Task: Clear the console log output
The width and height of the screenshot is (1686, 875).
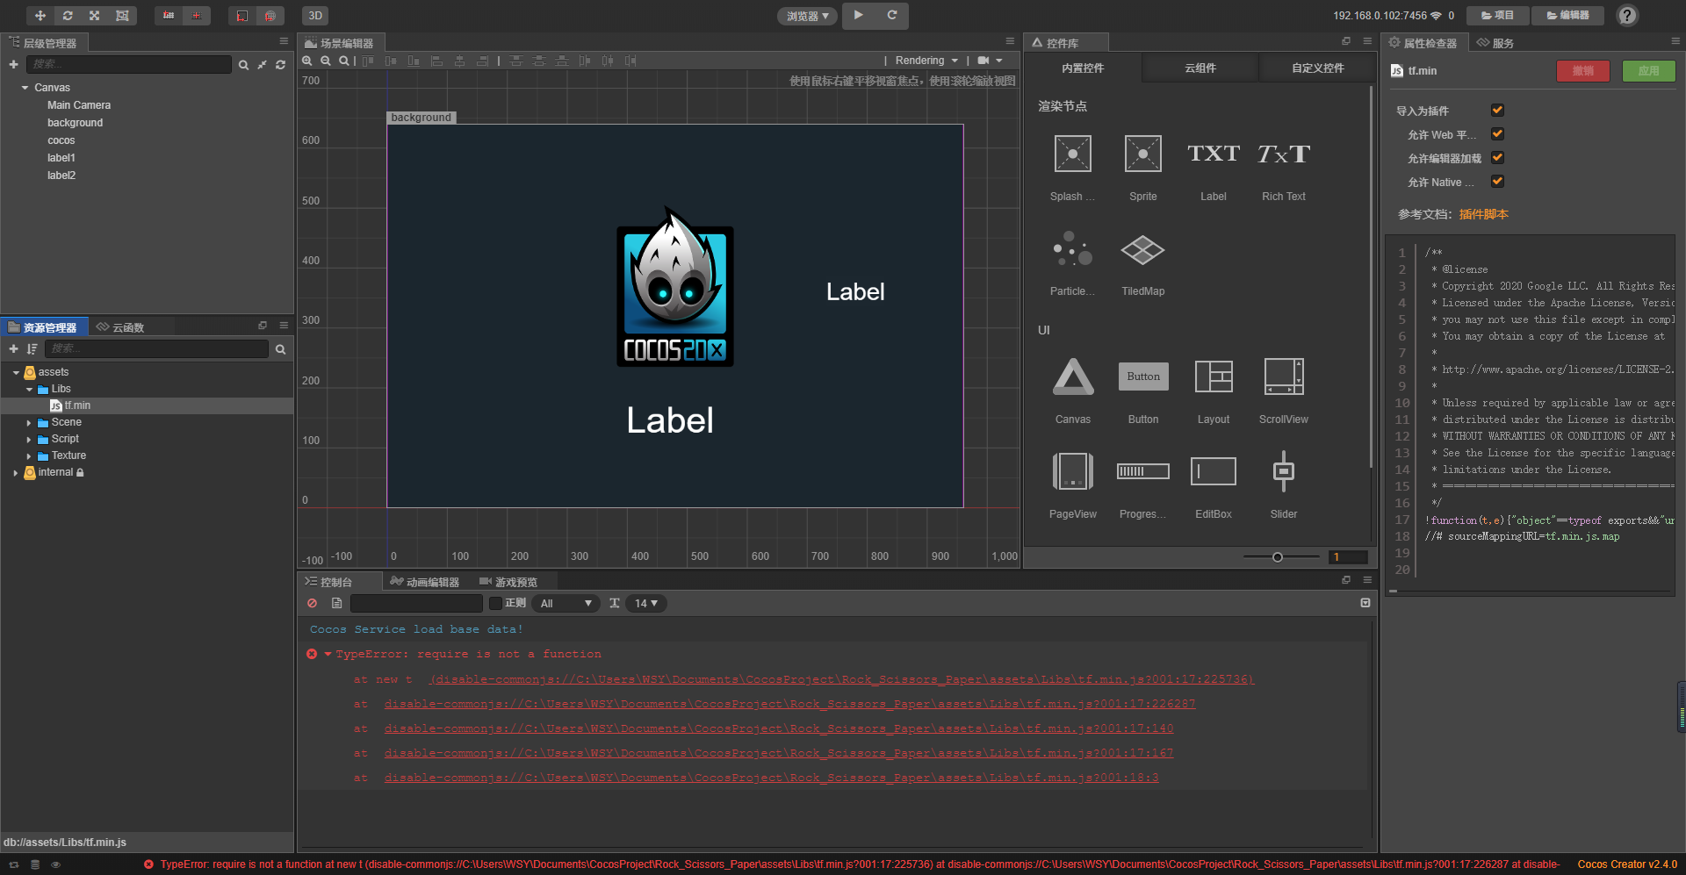Action: 312,604
